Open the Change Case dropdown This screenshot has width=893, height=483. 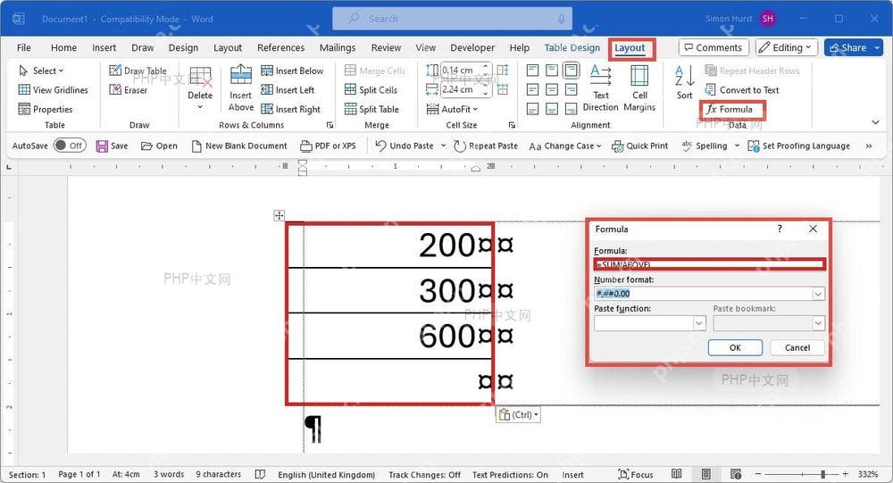[x=565, y=146]
